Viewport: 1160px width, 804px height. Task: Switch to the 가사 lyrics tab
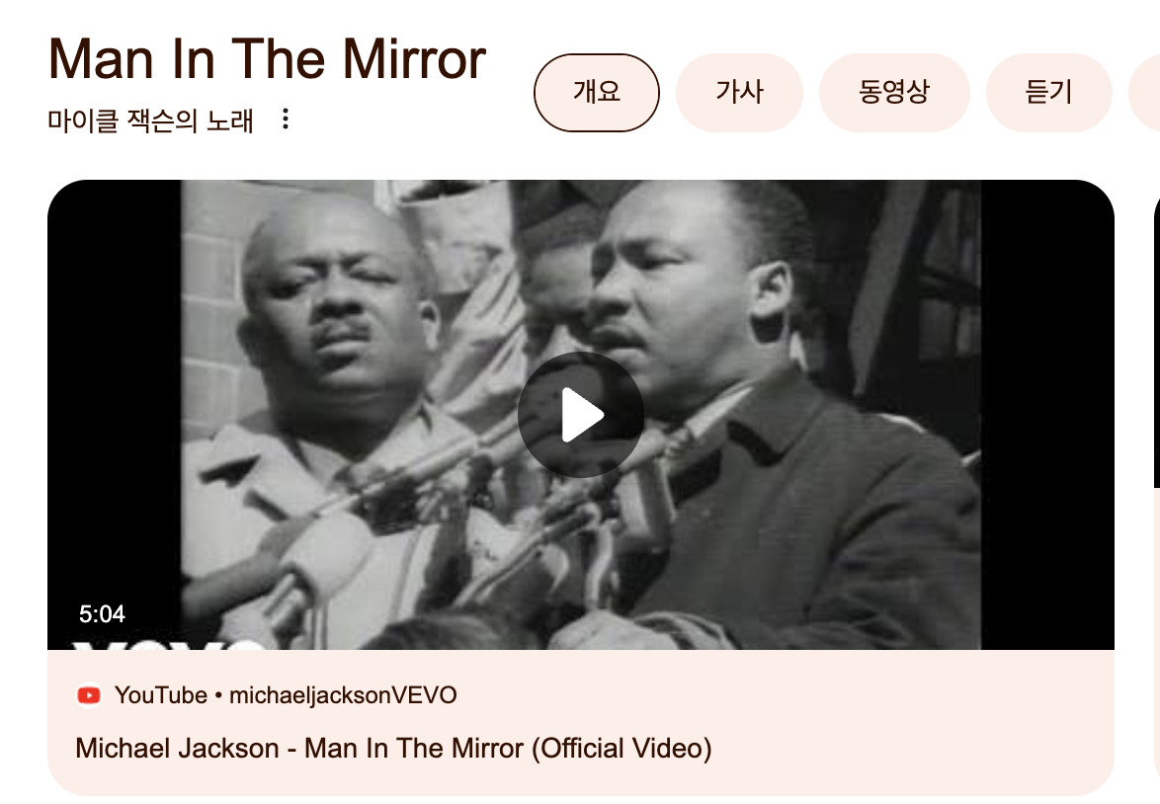739,93
